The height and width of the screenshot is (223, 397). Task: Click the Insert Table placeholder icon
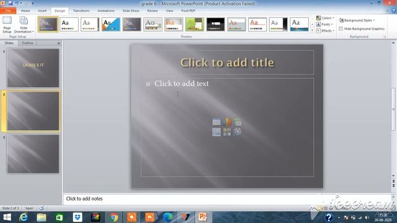(216, 122)
